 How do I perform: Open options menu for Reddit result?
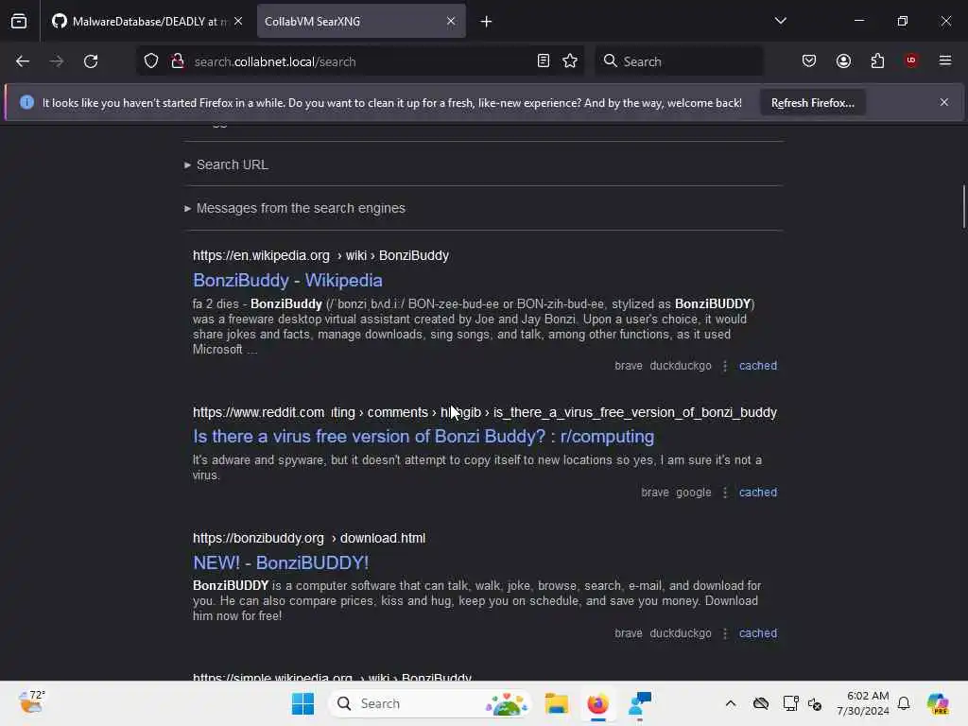[725, 493]
